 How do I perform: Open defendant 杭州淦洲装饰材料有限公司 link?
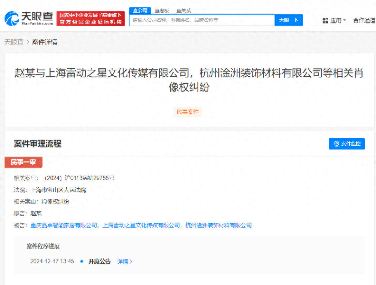coord(218,225)
